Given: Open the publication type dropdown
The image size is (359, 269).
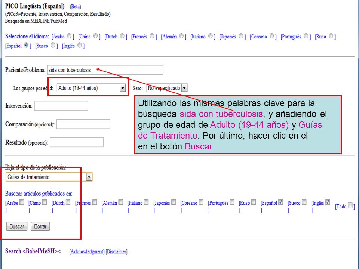Looking at the screenshot, I should pos(49,177).
